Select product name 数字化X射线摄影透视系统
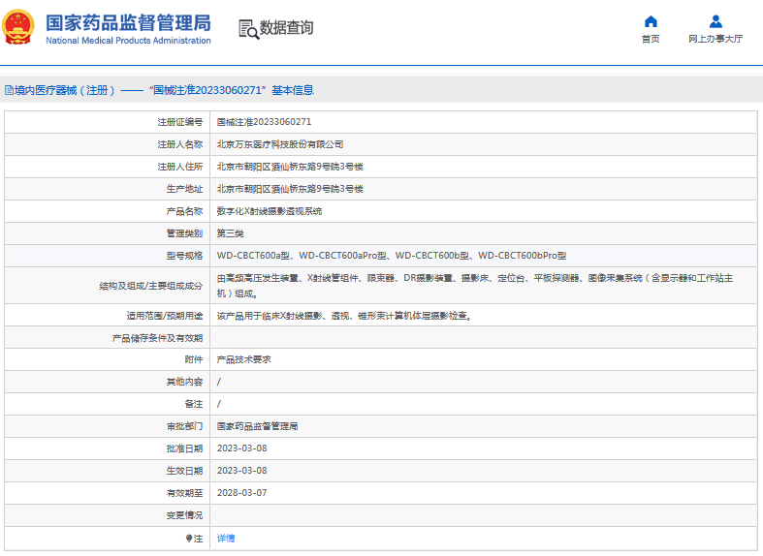Viewport: 763px width, 556px height. pos(270,211)
